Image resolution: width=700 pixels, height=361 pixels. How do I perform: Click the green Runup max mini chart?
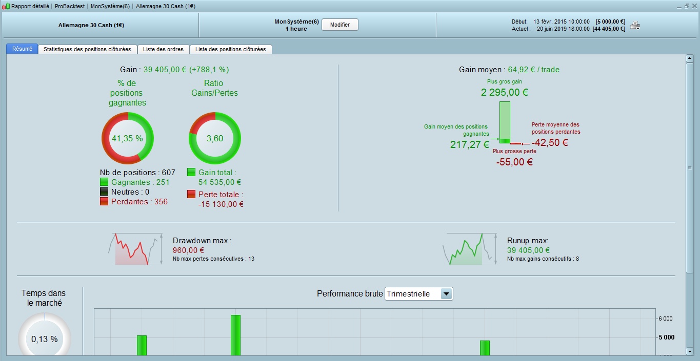click(470, 249)
